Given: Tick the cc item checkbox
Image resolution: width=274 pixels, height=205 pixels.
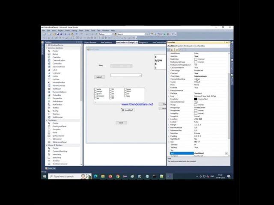Looking at the screenshot, I should pyautogui.click(x=110, y=91).
